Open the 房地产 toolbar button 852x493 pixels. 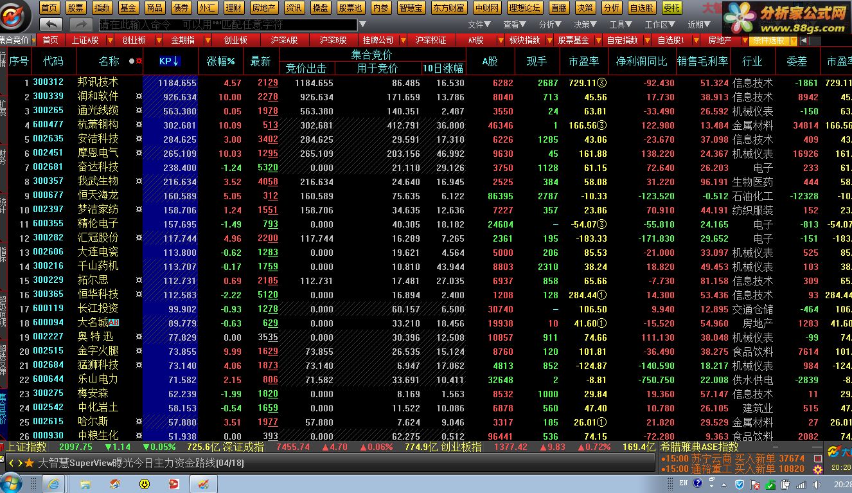click(264, 8)
